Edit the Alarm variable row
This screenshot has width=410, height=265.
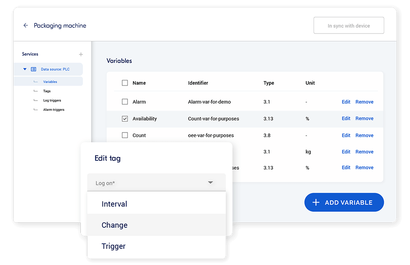[346, 102]
